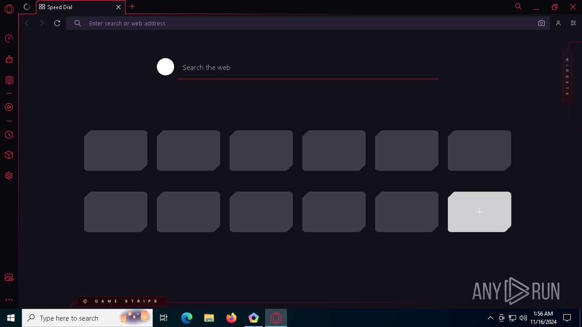Open GX Cleaner in the sidebar
The width and height of the screenshot is (582, 327).
(x=9, y=59)
